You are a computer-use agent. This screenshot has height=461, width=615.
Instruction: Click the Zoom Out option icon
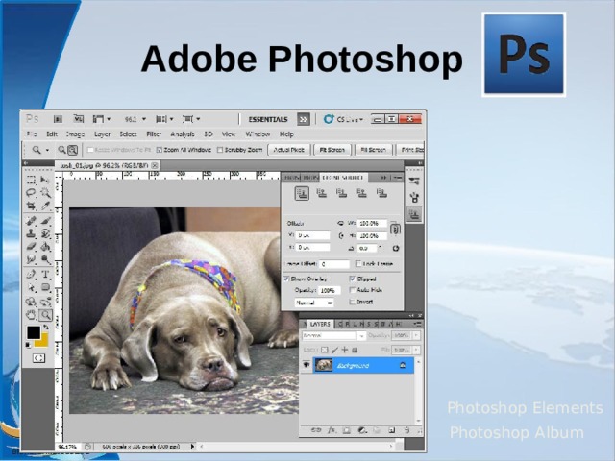73,150
